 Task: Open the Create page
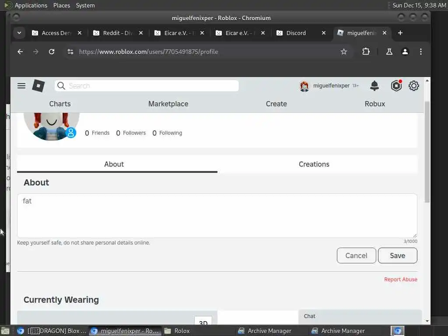click(x=276, y=104)
